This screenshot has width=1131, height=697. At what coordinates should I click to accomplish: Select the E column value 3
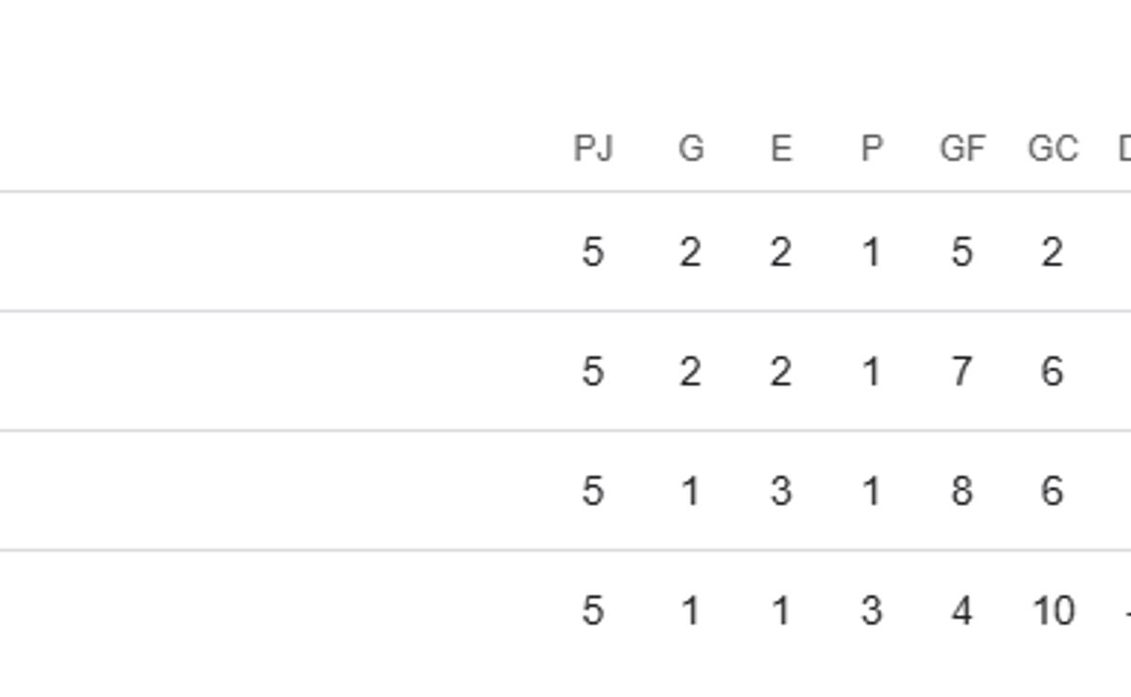(x=780, y=492)
